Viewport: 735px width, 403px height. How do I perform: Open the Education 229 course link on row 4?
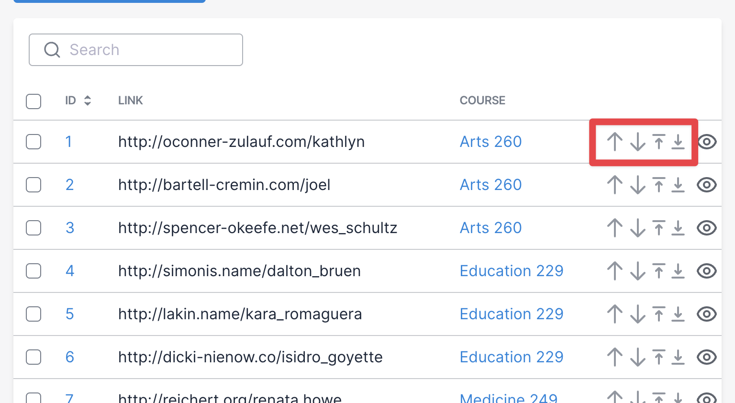pyautogui.click(x=512, y=271)
